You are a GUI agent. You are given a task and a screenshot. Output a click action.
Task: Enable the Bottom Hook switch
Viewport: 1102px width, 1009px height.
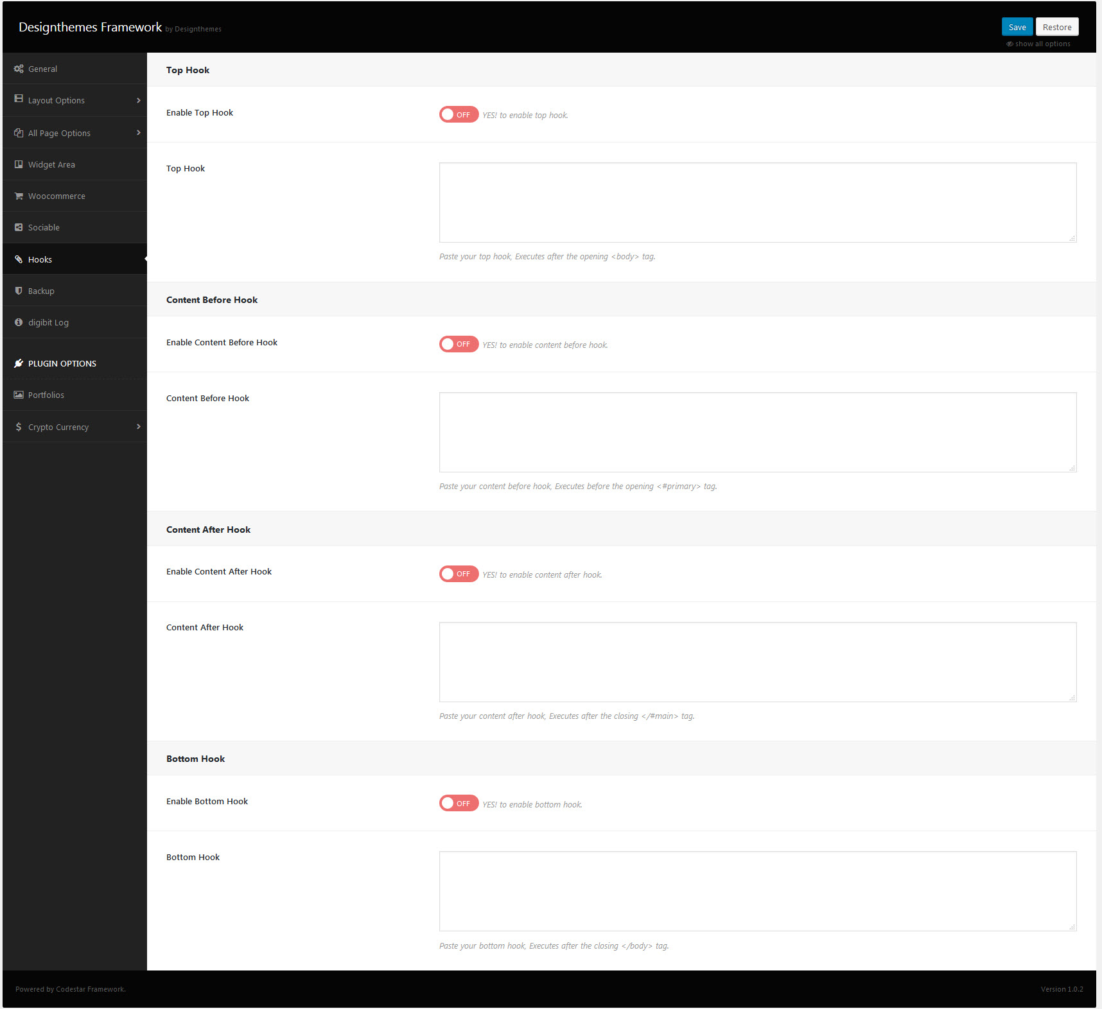tap(459, 803)
